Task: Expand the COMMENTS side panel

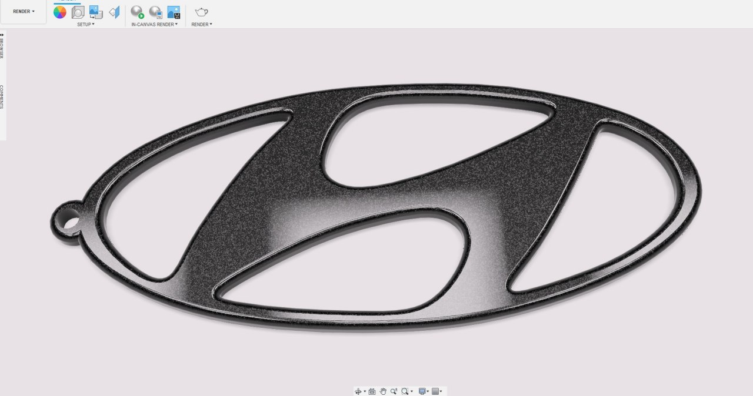Action: coord(2,97)
